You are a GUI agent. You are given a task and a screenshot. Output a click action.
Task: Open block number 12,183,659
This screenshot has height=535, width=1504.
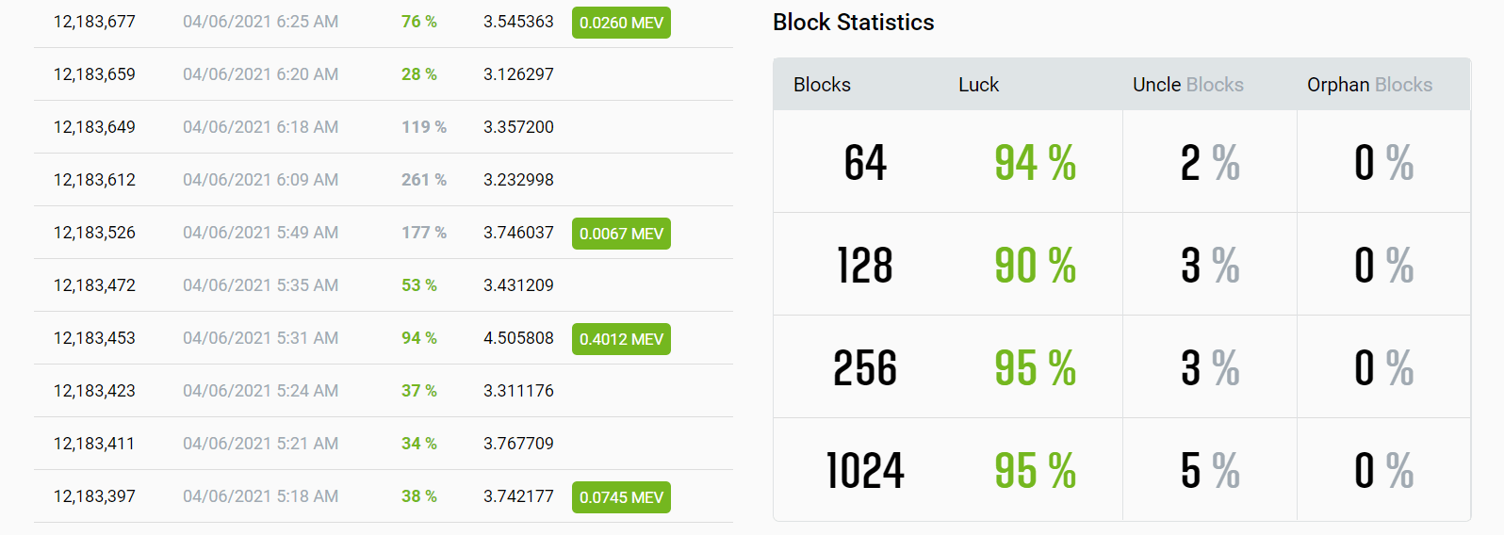click(x=94, y=74)
